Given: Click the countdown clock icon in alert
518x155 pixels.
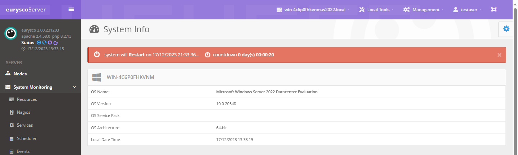Looking at the screenshot, I should (x=207, y=55).
